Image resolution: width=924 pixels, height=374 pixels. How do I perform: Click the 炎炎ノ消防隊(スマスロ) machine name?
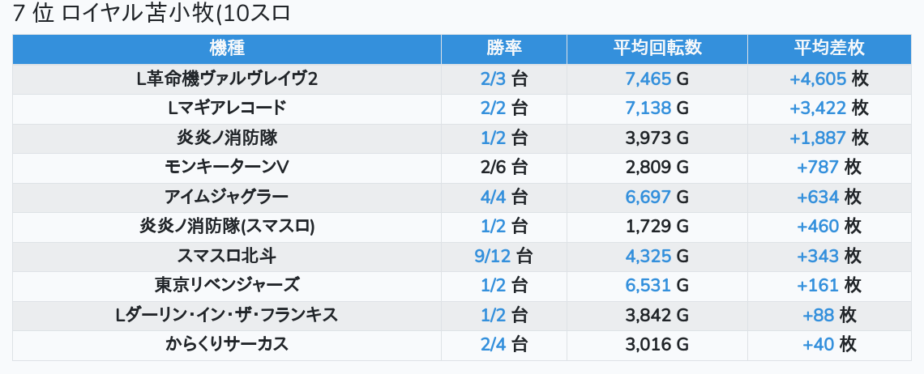pos(226,226)
